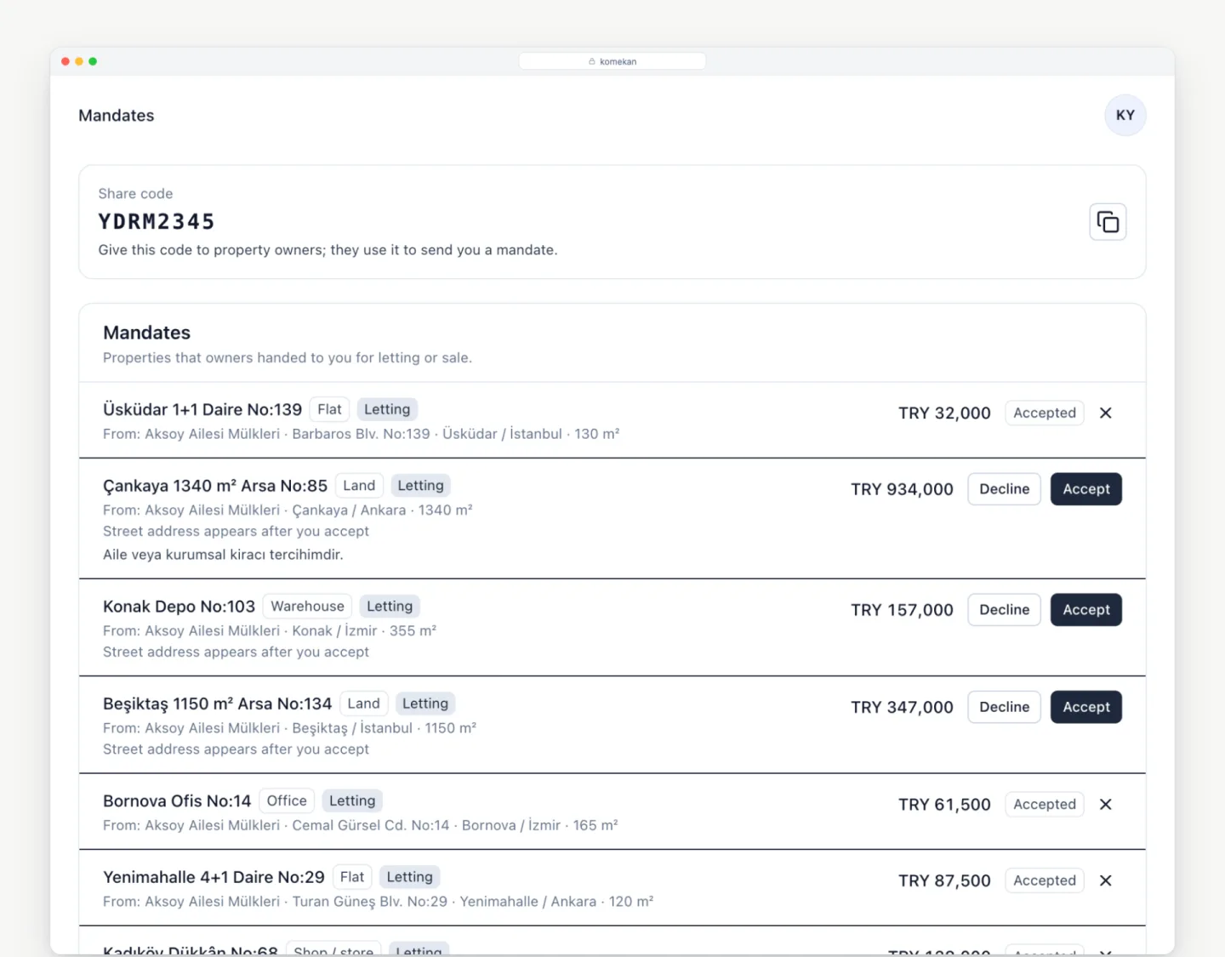This screenshot has width=1225, height=957.
Task: Open Beşiktaş 1150 m² Arsa No:134 title
Action: tap(217, 704)
